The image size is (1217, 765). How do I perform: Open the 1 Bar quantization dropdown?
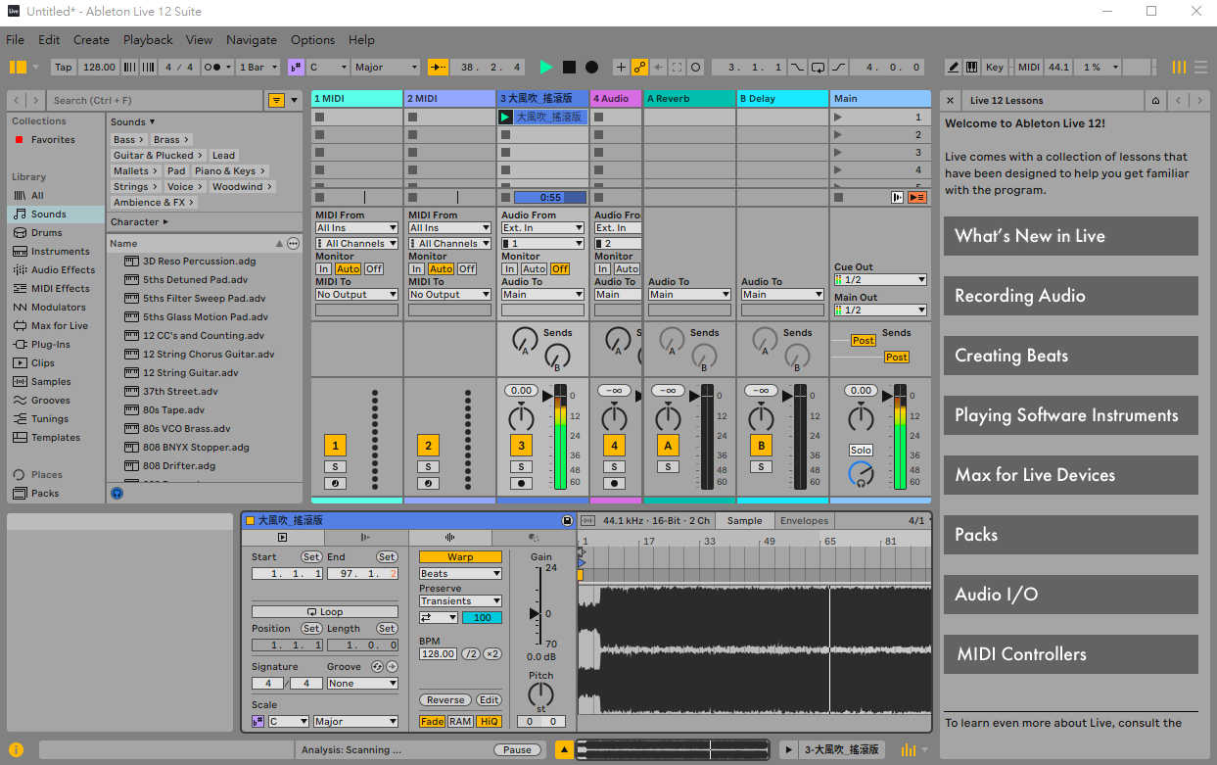click(258, 68)
